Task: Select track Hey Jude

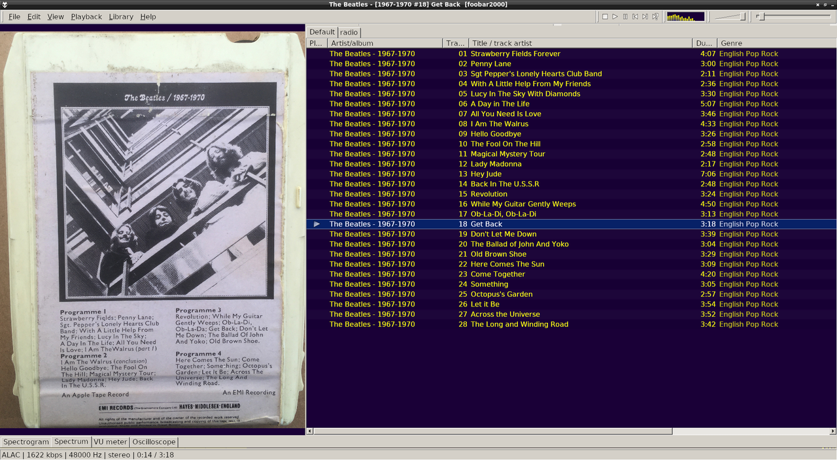Action: coord(572,174)
